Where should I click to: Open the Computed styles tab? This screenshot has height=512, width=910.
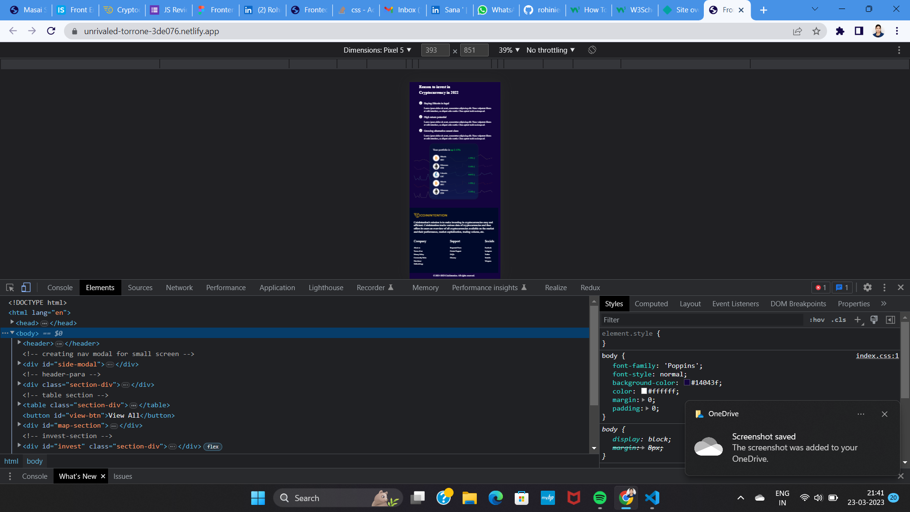tap(651, 304)
